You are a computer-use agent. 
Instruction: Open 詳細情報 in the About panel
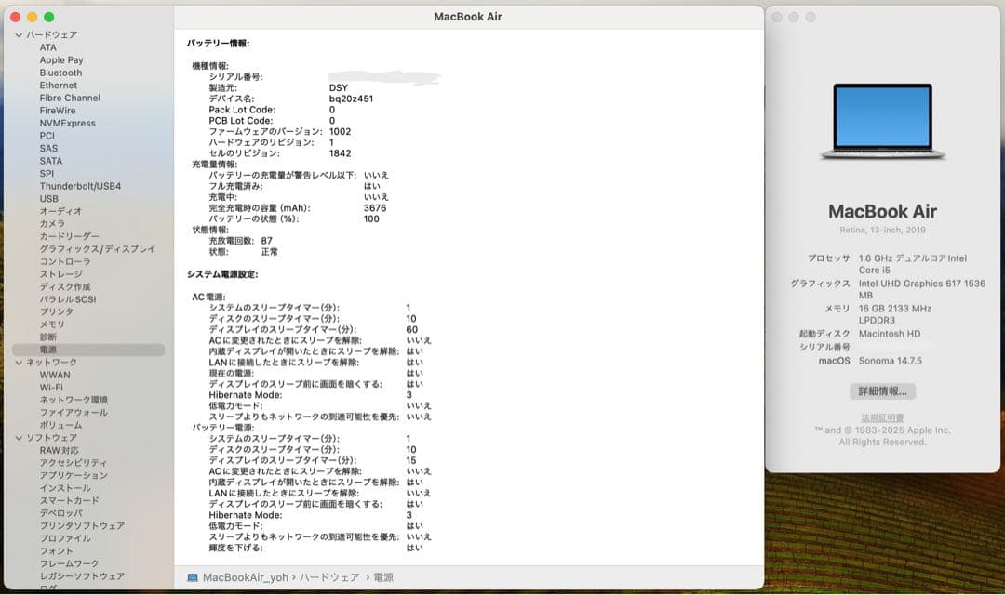[882, 390]
